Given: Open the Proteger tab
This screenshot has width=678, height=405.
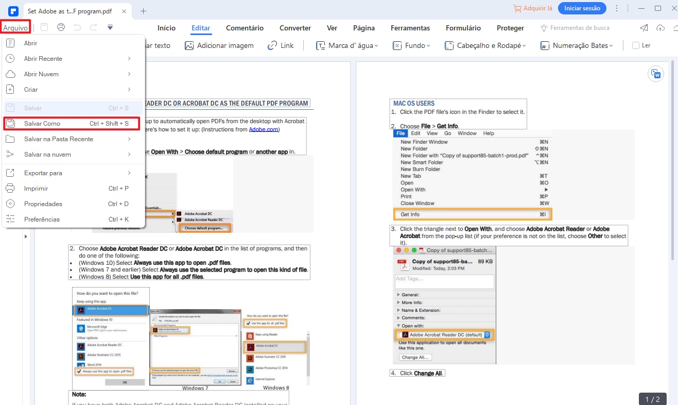Looking at the screenshot, I should click(x=510, y=28).
